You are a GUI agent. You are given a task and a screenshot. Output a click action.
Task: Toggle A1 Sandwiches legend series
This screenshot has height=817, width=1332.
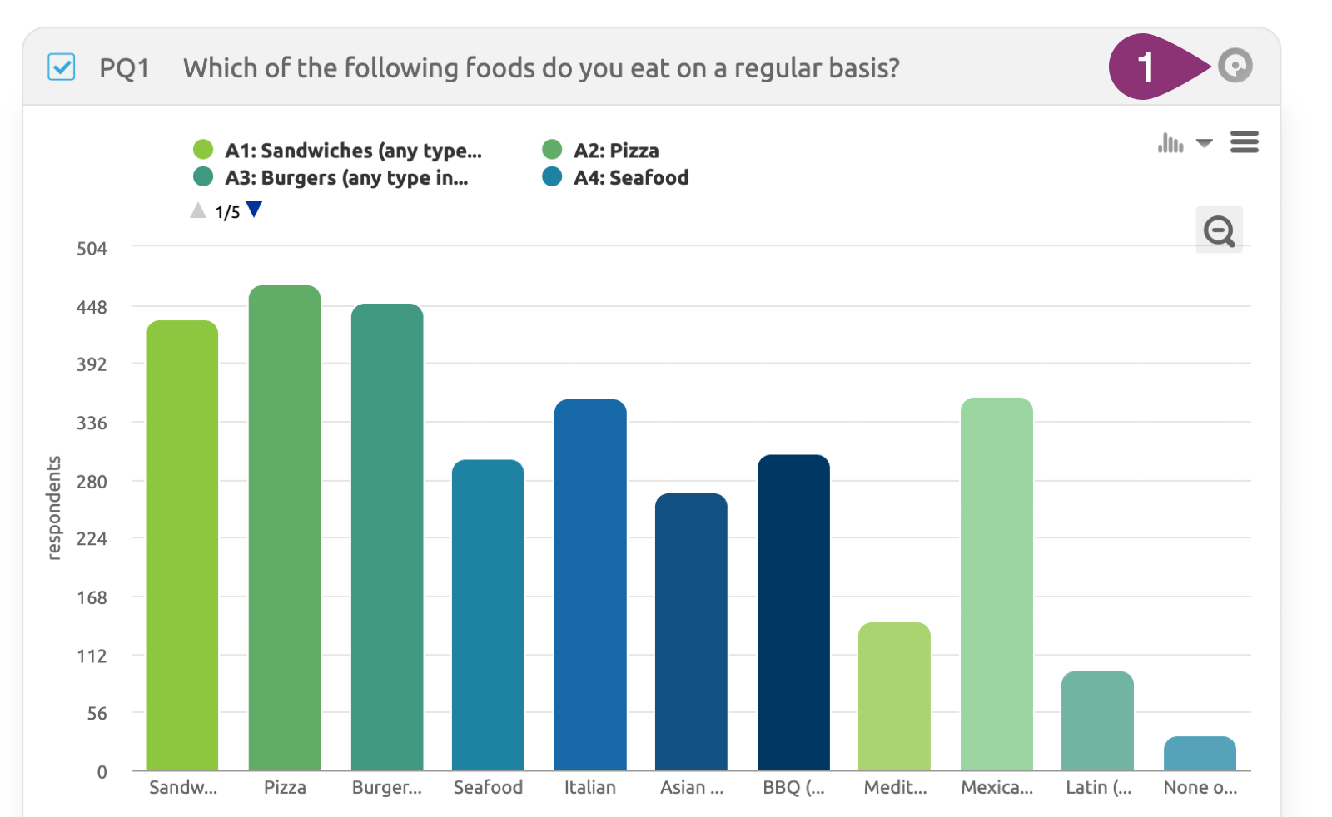(x=353, y=151)
